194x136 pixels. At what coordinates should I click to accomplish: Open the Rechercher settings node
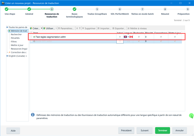(x=16, y=34)
